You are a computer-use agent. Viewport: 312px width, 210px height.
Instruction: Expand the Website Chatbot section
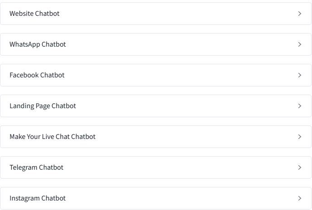tap(156, 14)
